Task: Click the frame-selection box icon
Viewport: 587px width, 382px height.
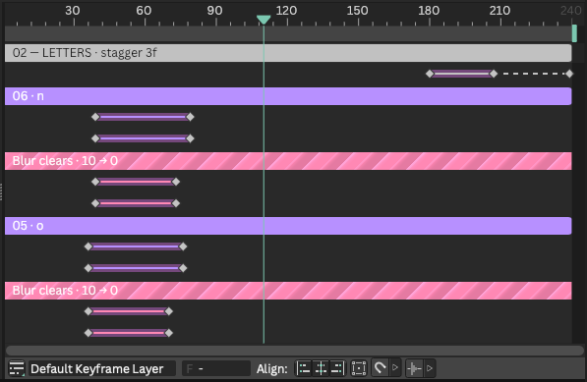Action: (359, 368)
